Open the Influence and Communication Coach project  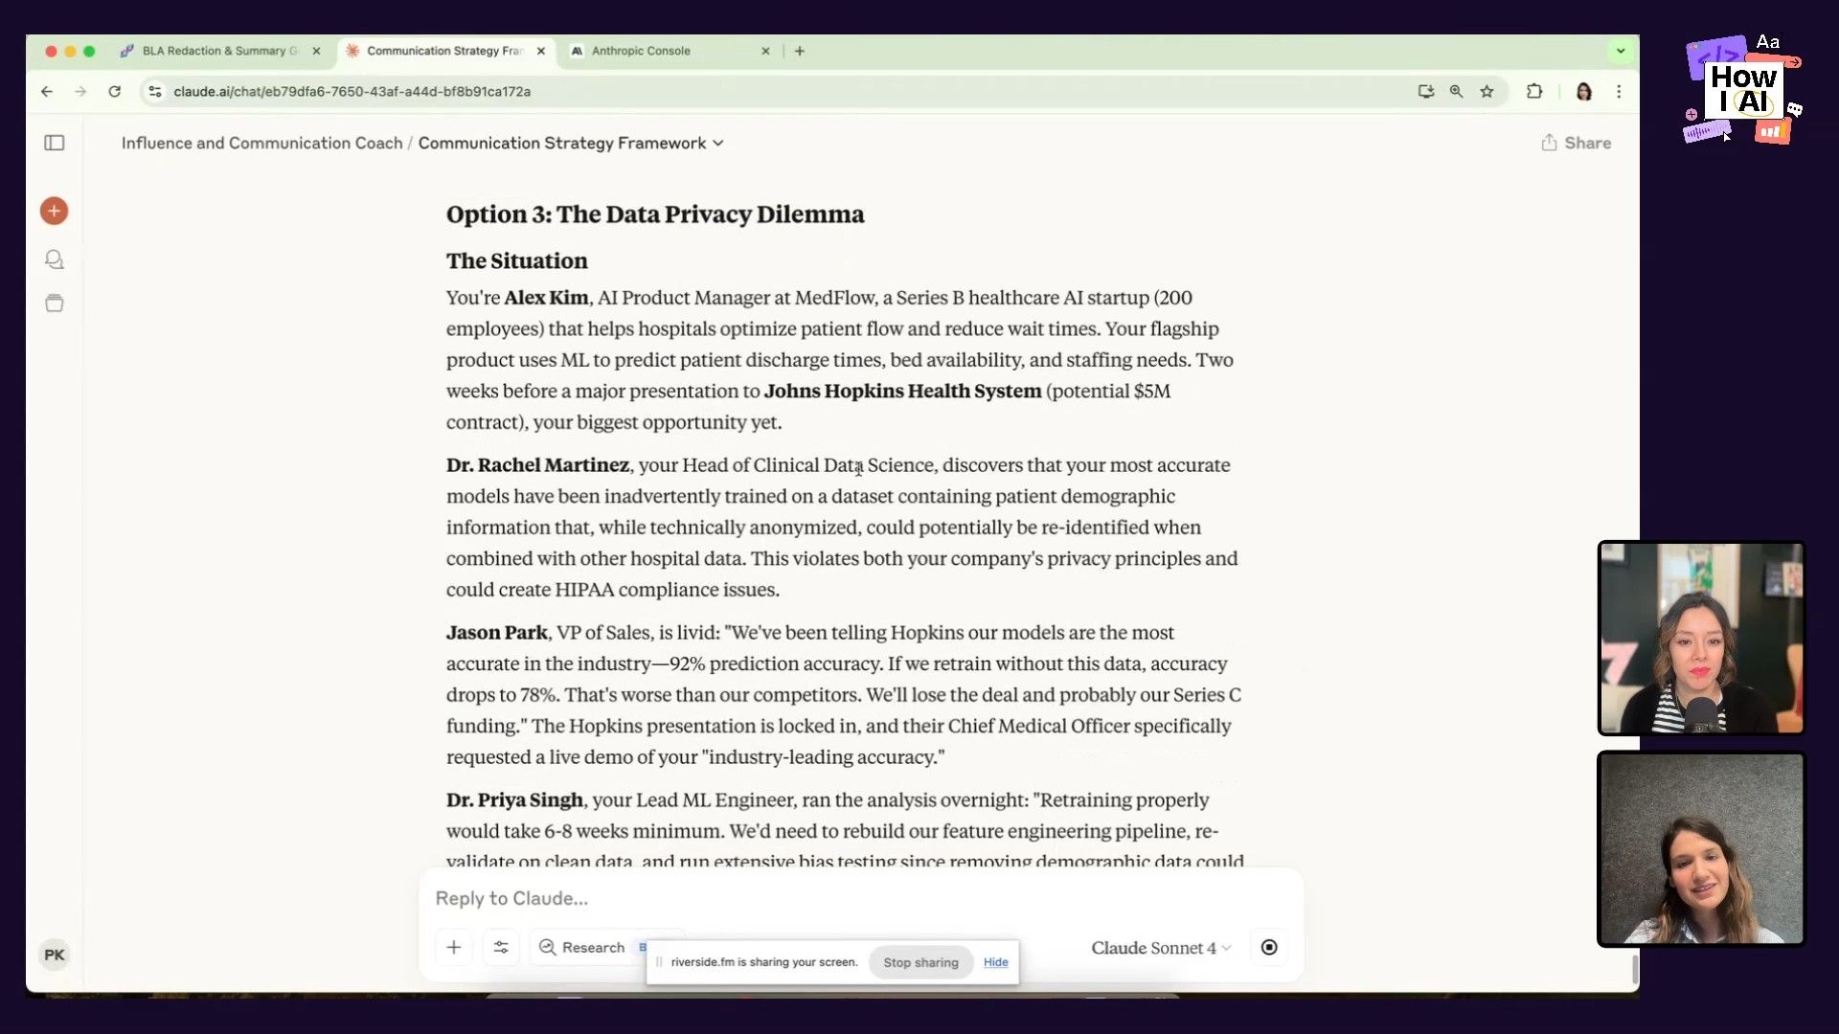point(261,143)
